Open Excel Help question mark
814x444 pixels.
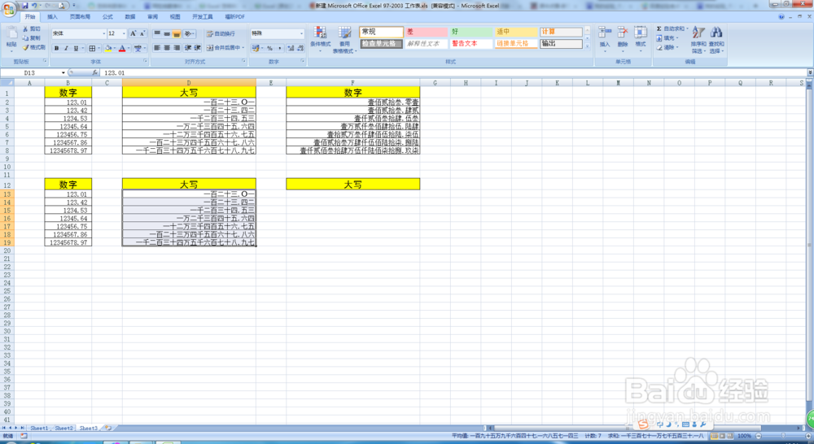[781, 16]
